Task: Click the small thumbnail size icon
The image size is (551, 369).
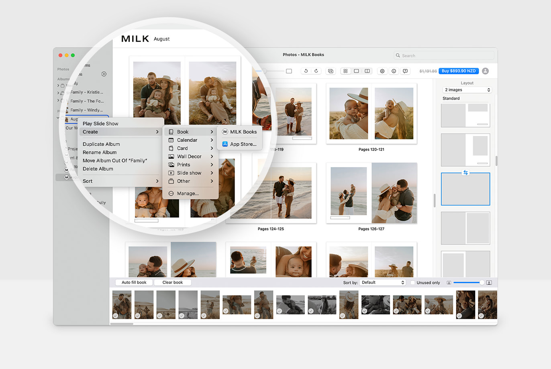Action: (x=449, y=283)
